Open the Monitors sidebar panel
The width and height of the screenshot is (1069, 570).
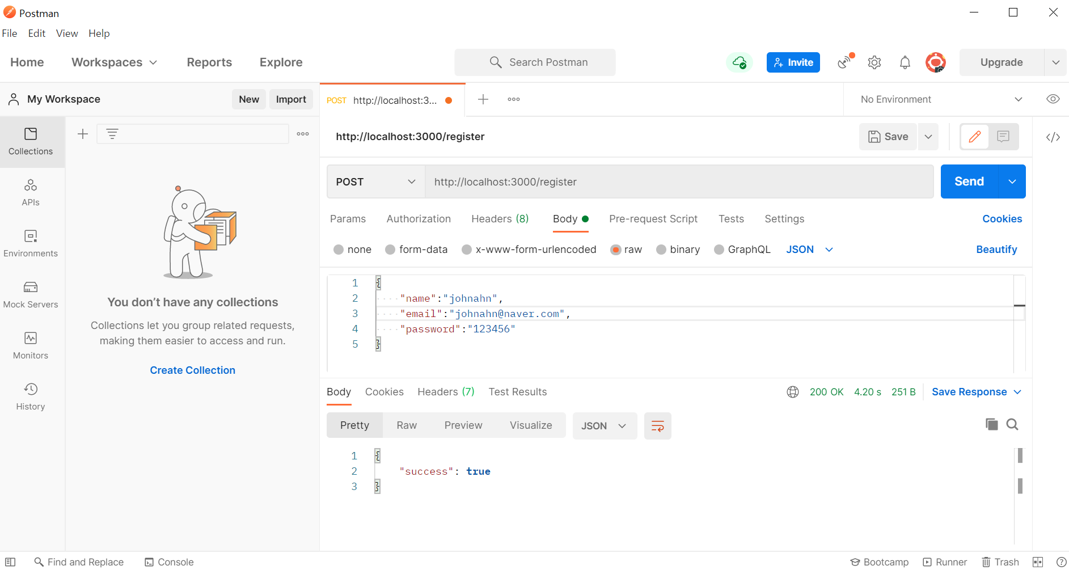click(31, 346)
